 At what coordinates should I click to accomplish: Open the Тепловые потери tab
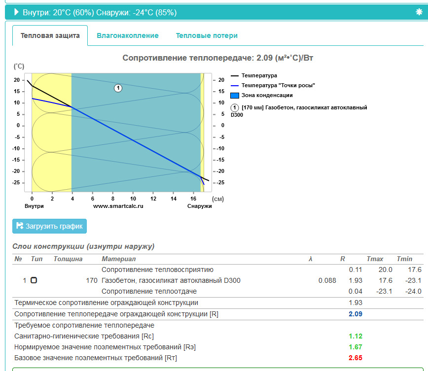click(207, 35)
